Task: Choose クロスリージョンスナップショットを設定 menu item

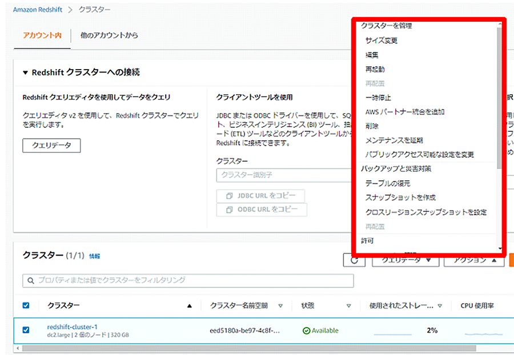Action: pyautogui.click(x=426, y=212)
